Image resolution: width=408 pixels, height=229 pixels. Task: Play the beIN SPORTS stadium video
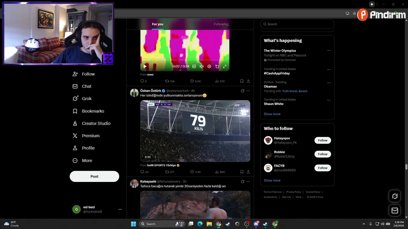195,131
